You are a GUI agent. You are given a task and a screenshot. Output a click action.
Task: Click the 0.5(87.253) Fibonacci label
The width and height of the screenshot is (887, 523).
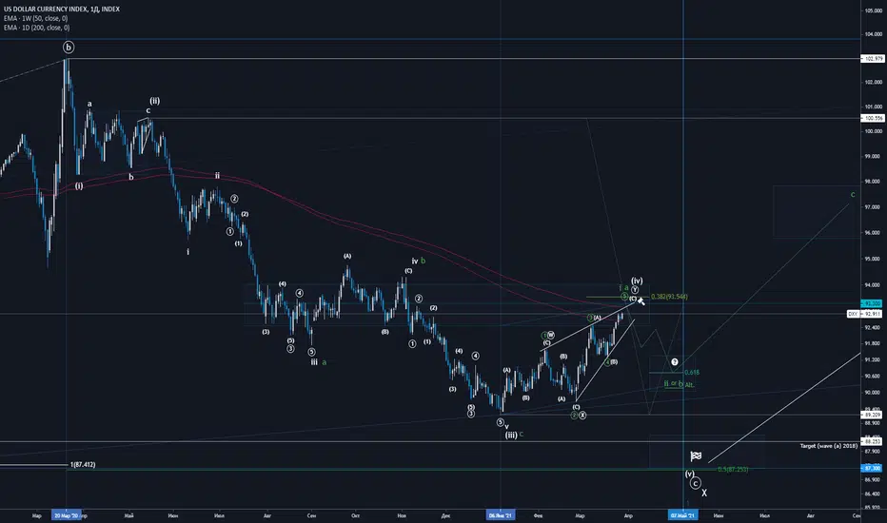pyautogui.click(x=733, y=470)
